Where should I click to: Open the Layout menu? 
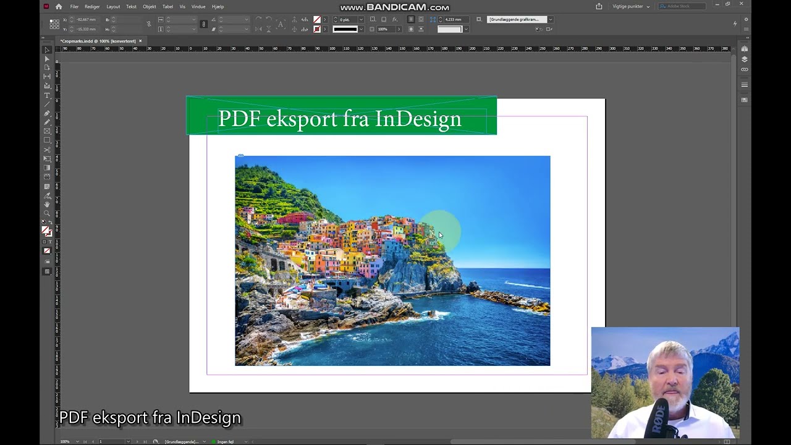click(113, 7)
